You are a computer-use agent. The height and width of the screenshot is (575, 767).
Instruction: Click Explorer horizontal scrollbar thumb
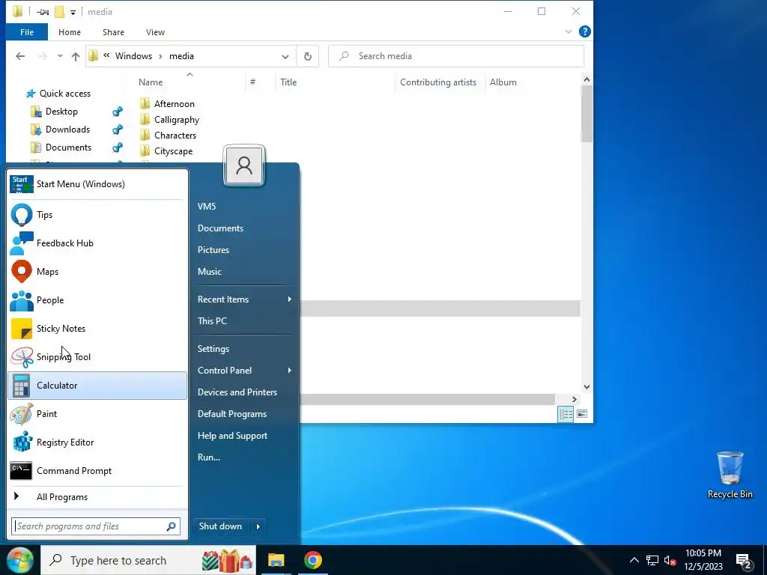426,400
